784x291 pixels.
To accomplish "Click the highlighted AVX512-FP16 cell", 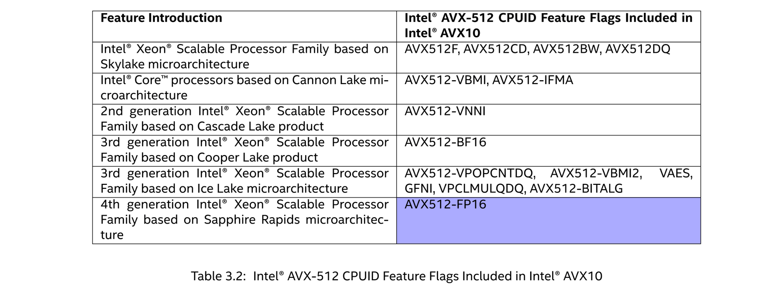I will point(548,221).
